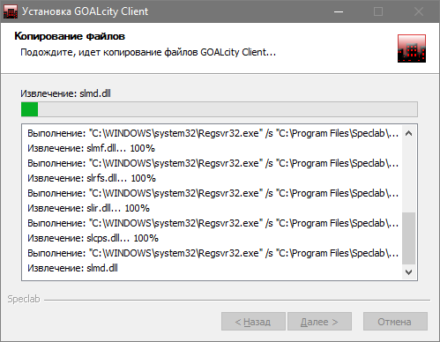Image resolution: width=440 pixels, height=342 pixels.
Task: Minimize the installer window
Action: coord(339,11)
